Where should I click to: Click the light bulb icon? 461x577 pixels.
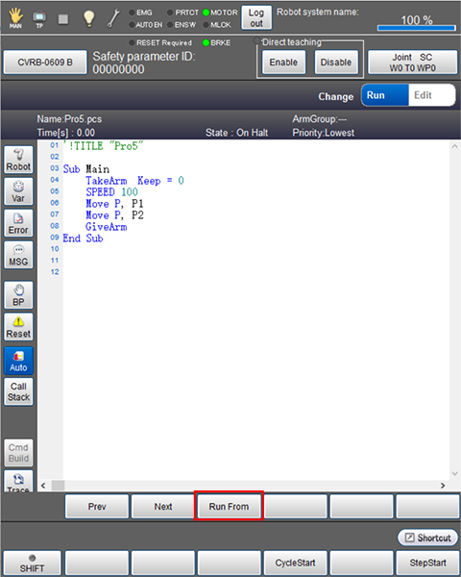(88, 18)
